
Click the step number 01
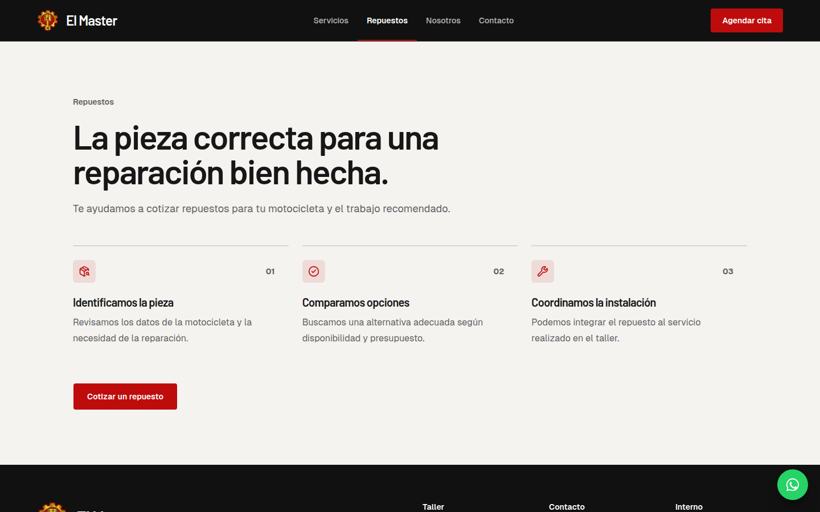(270, 271)
